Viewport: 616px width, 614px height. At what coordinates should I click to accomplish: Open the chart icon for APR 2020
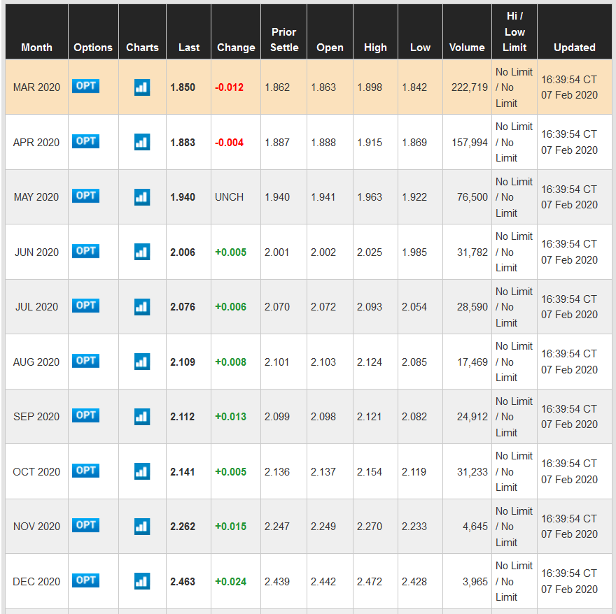click(142, 142)
